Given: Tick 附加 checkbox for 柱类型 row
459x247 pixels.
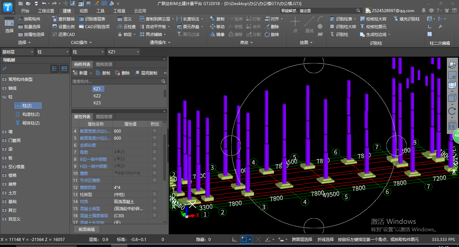Looking at the screenshot, I should (x=155, y=194).
